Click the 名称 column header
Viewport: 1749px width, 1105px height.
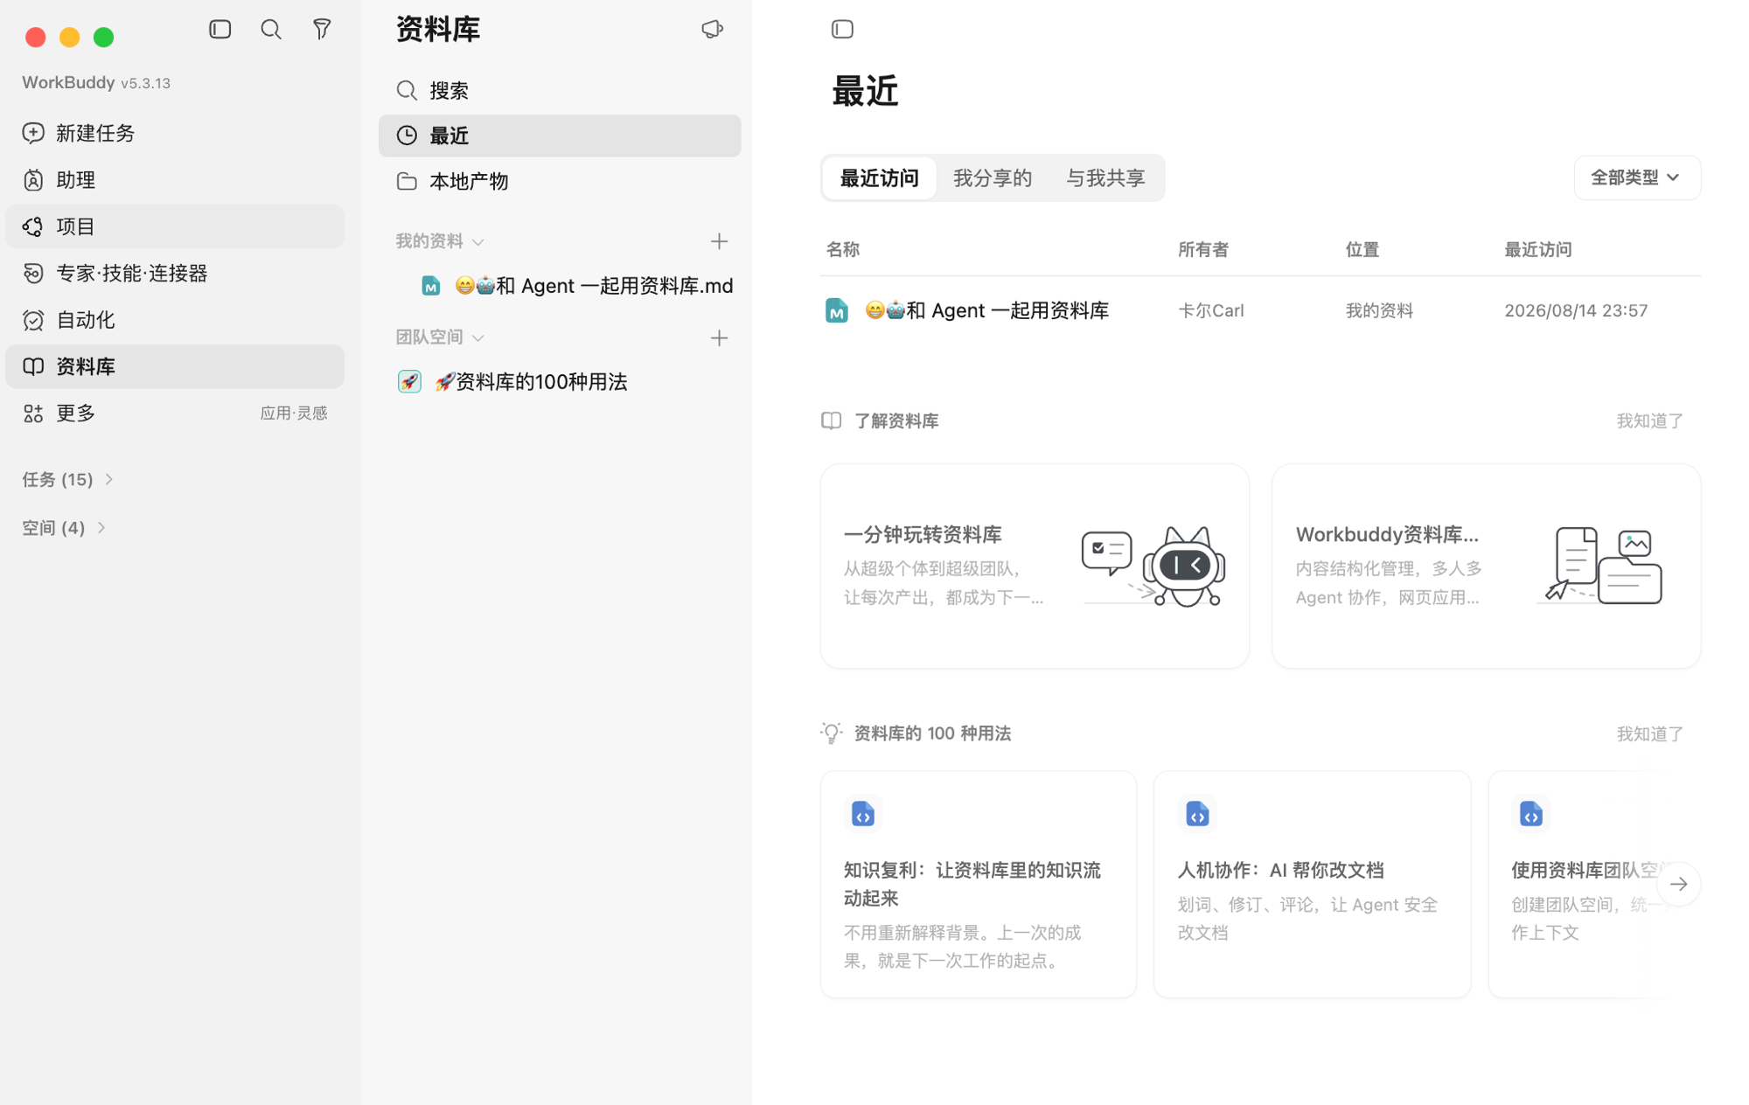coord(843,250)
